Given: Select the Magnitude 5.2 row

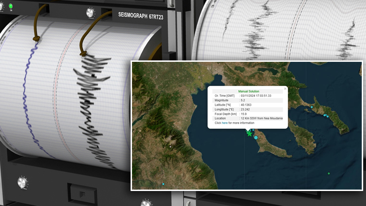Looking at the screenshot, I should [x=248, y=100].
